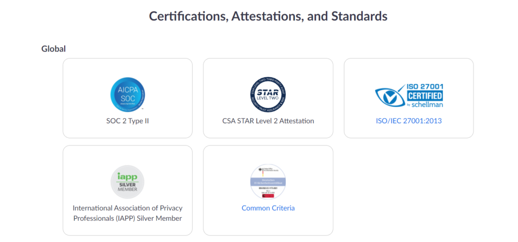
Task: Select the SOC 2 Type II label
Action: coord(127,121)
